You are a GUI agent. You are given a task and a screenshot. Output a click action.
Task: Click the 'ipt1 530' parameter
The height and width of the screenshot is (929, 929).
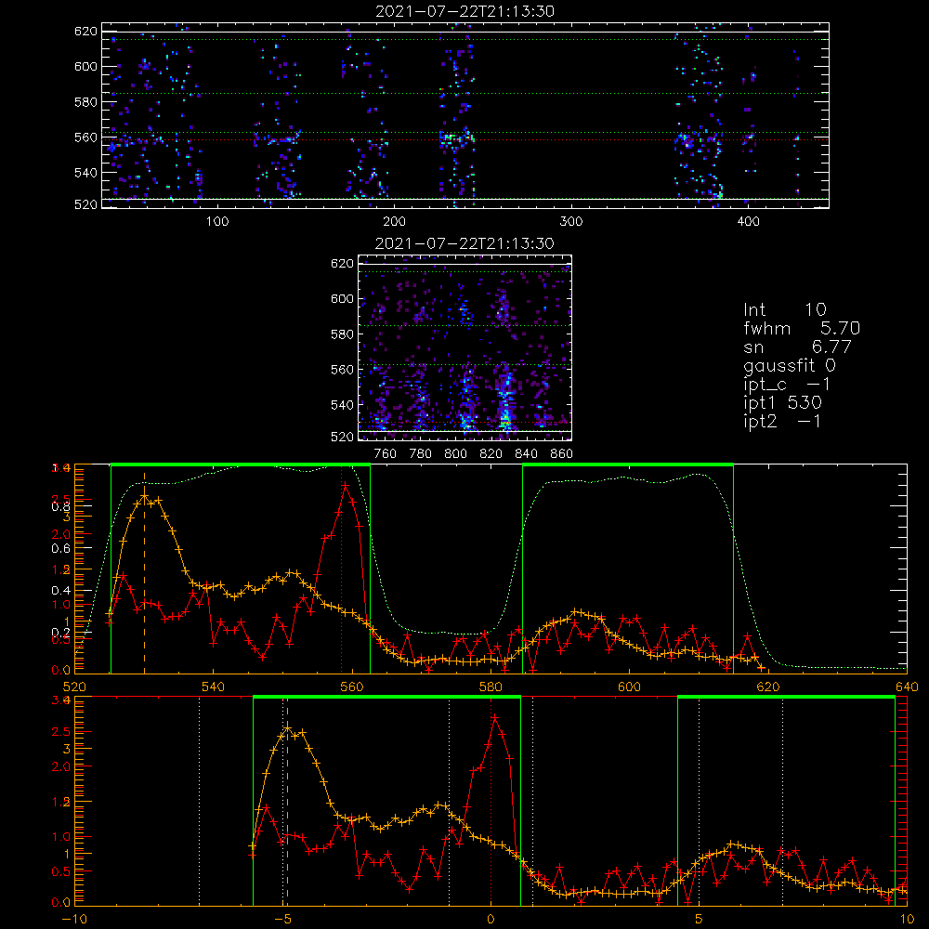coord(782,403)
